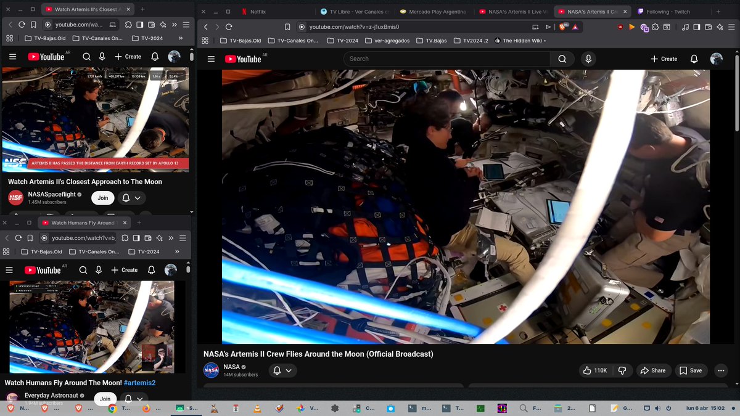Viewport: 740px width, 416px height.
Task: Click YouTube search input field in main window
Action: 446,59
